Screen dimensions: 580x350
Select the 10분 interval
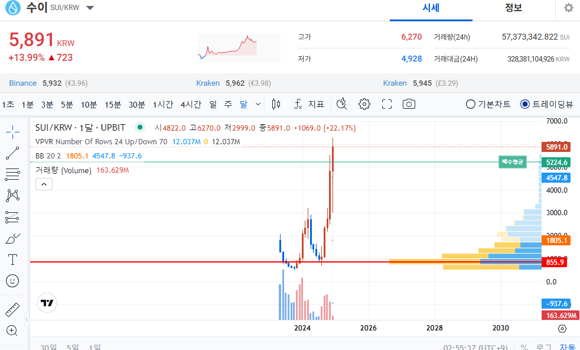pos(89,105)
